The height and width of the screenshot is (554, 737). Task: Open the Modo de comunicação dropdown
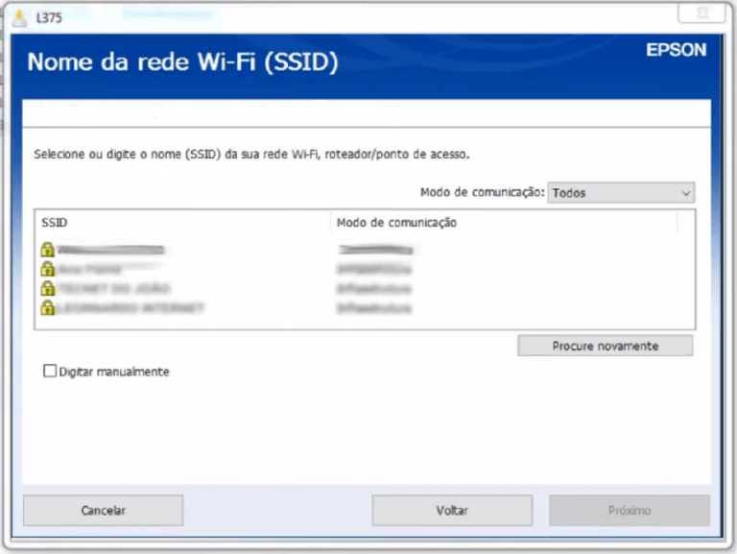tap(620, 193)
